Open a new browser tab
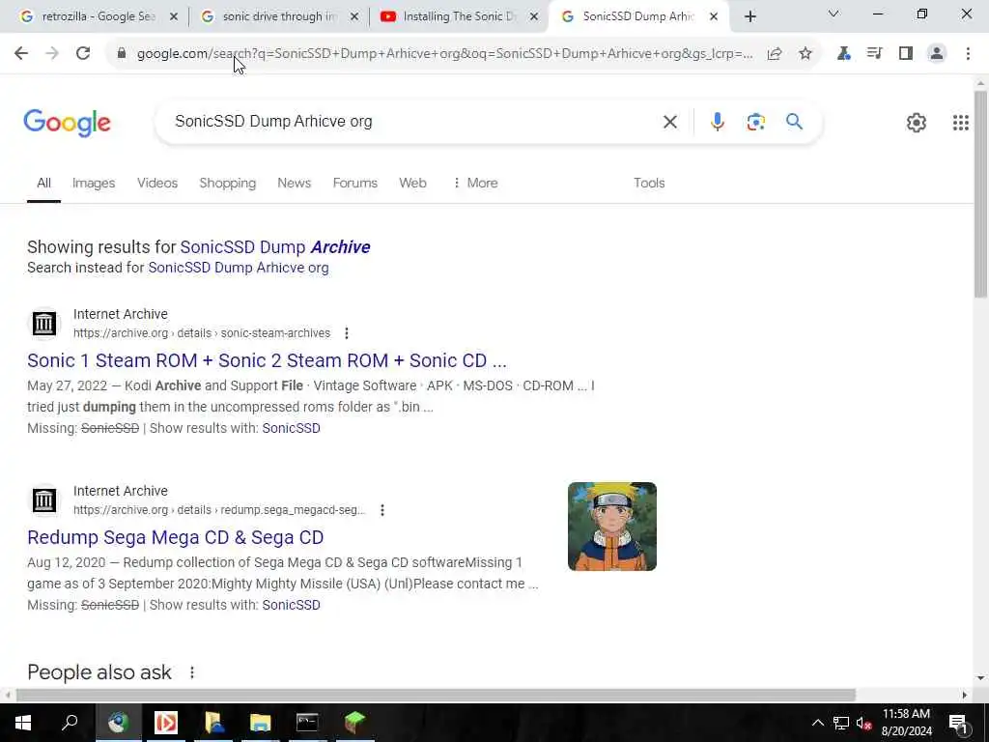Image resolution: width=989 pixels, height=742 pixels. (749, 17)
